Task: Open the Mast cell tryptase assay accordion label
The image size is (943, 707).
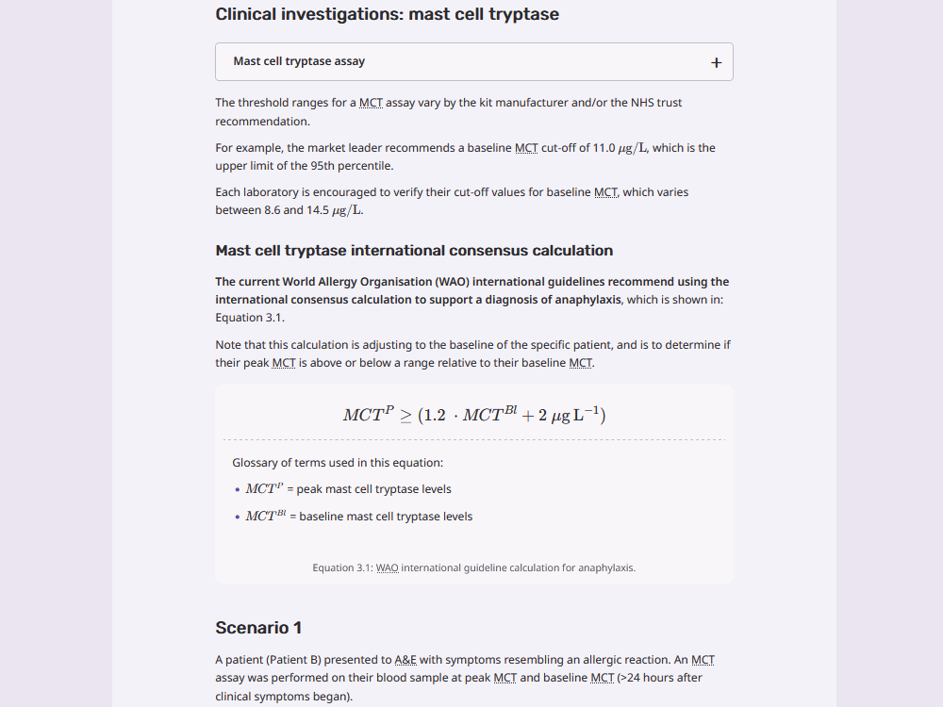Action: (299, 61)
